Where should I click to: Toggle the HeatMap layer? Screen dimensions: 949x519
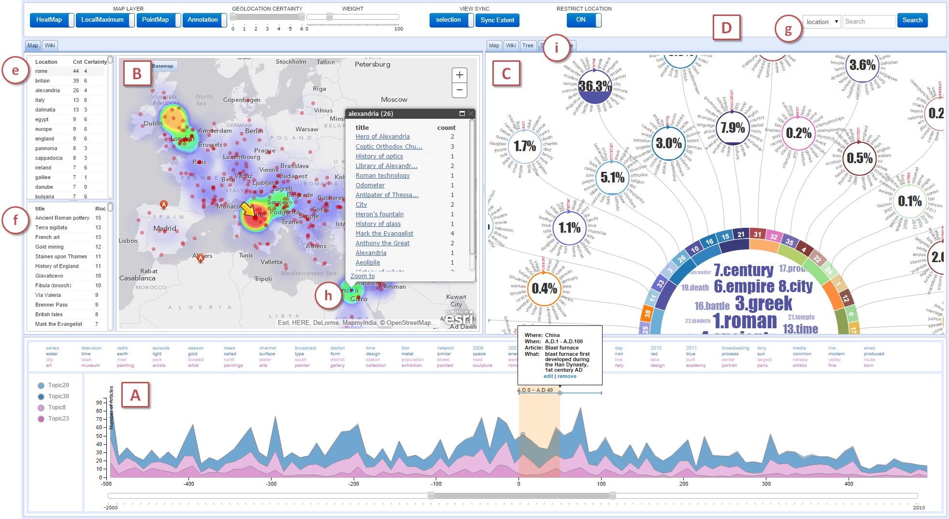tap(52, 20)
